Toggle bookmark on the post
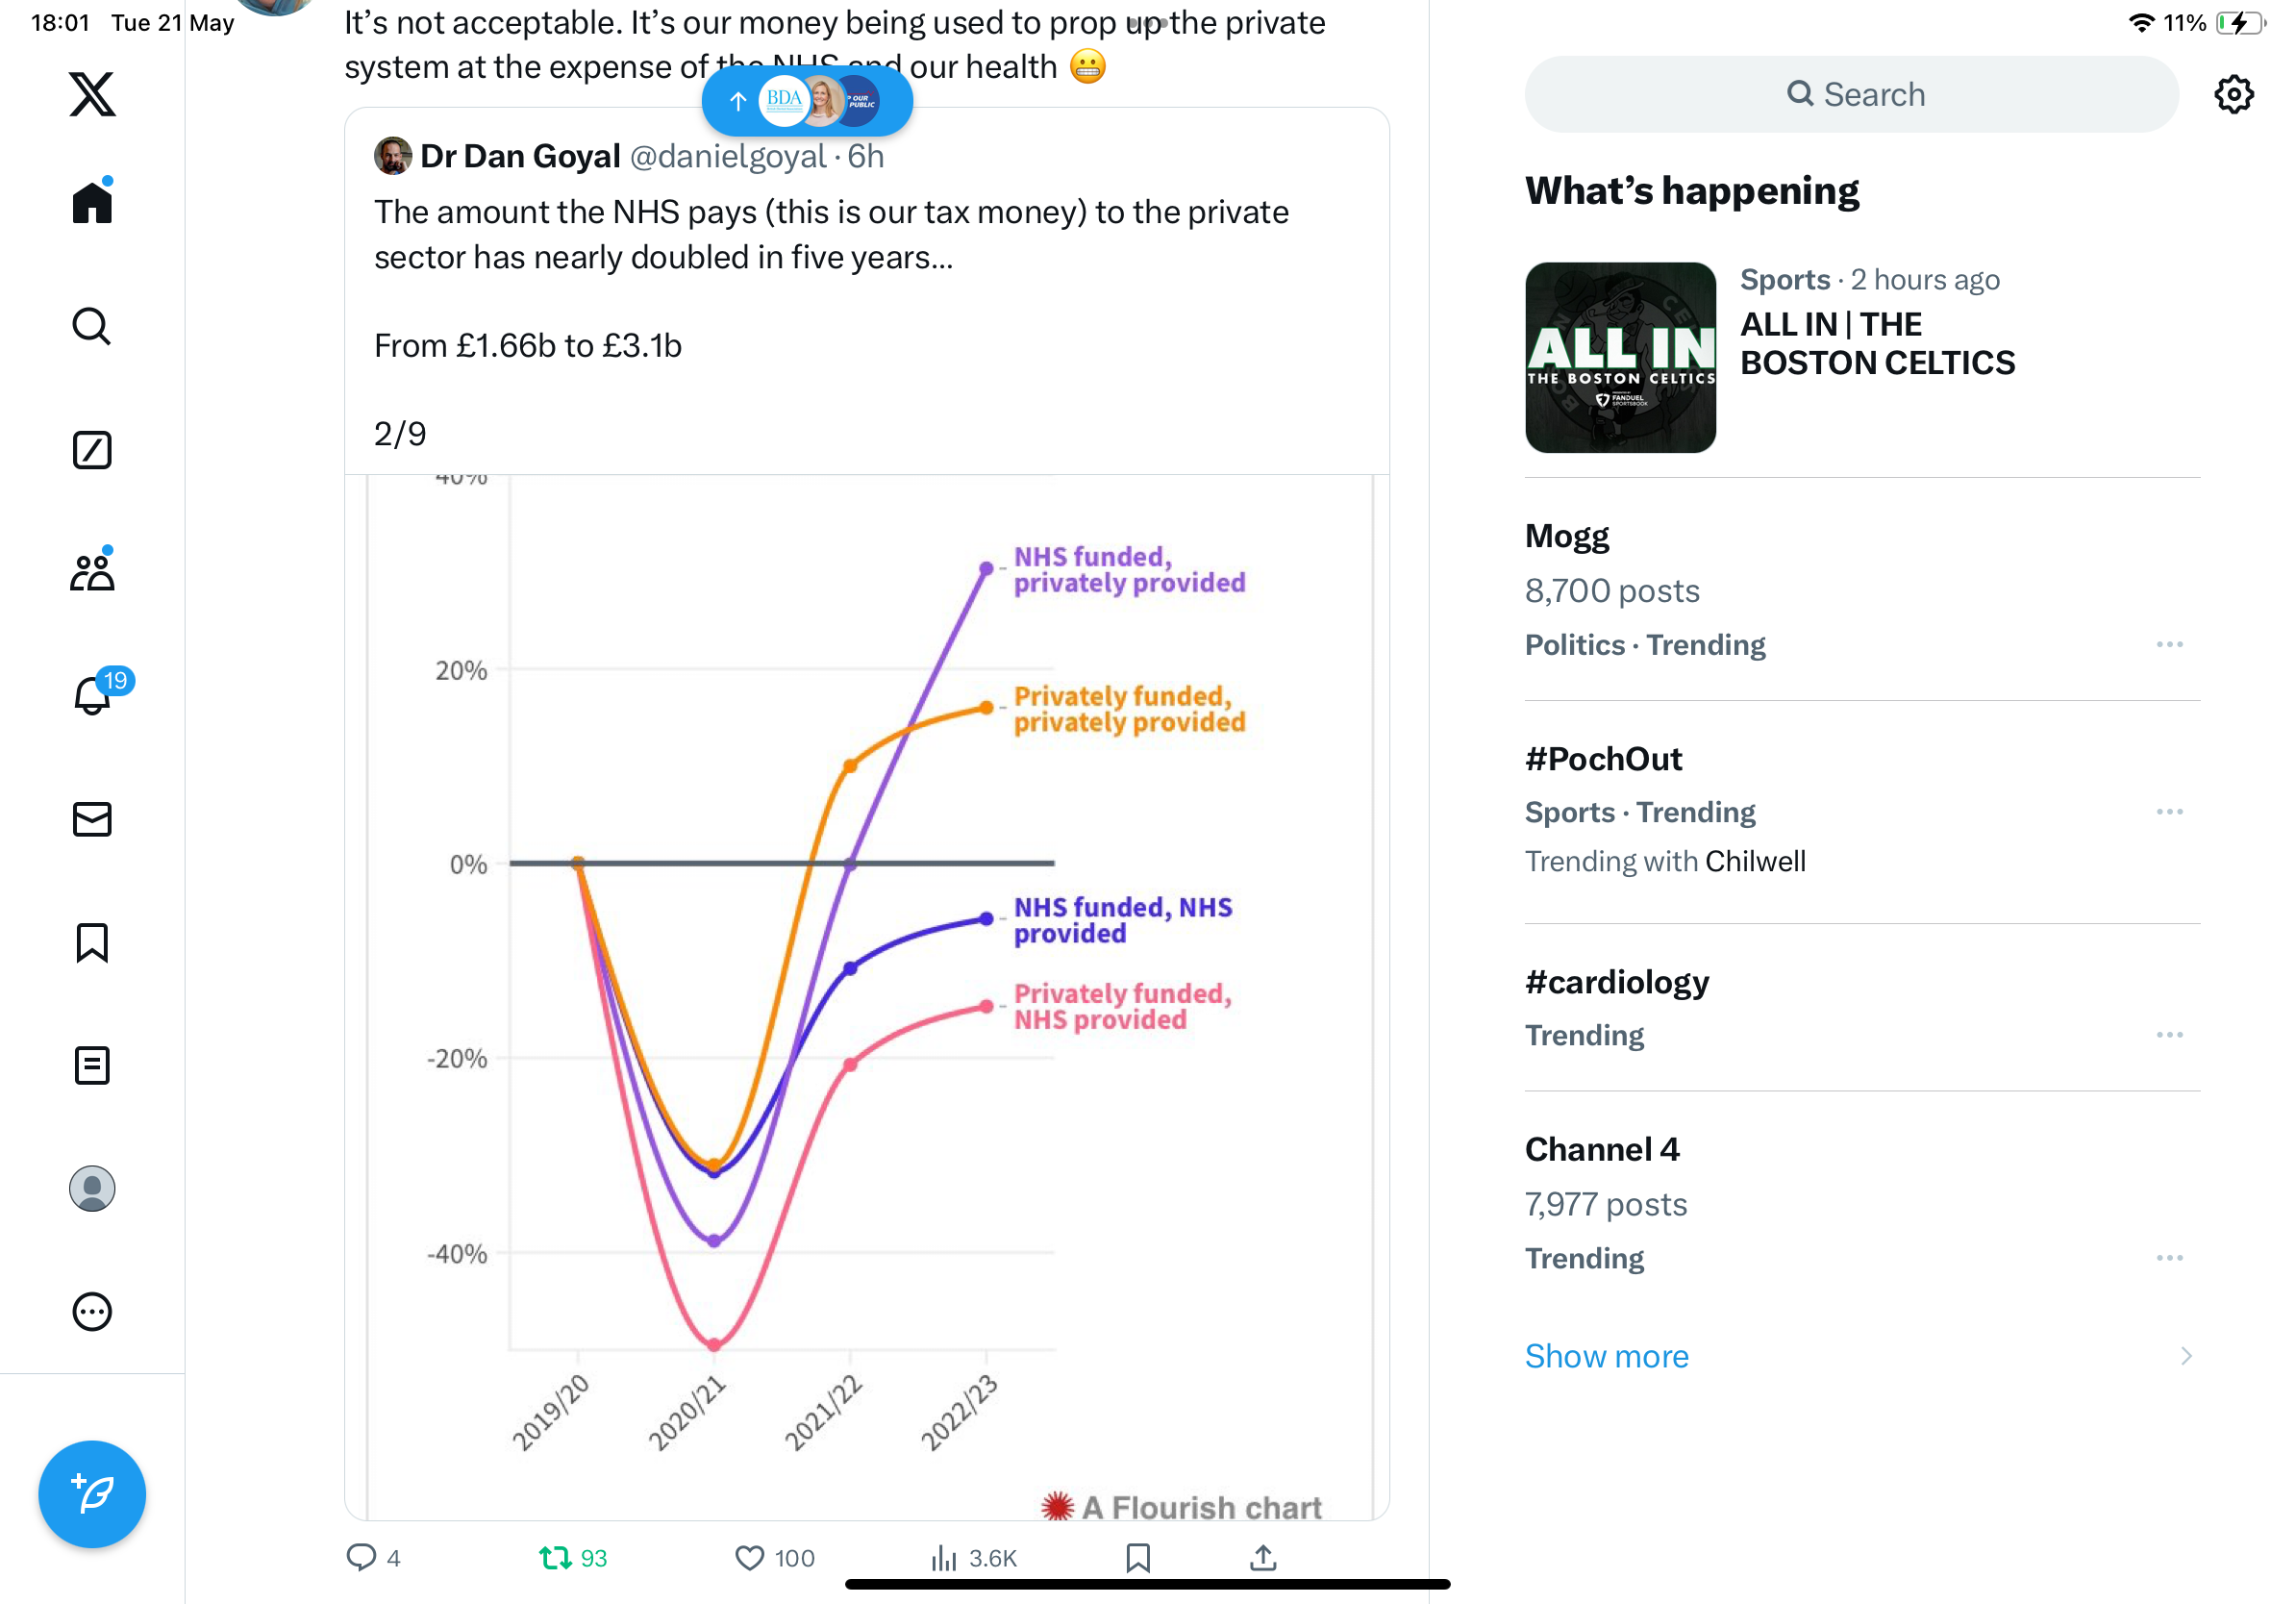Viewport: 2296px width, 1604px height. click(x=1138, y=1557)
